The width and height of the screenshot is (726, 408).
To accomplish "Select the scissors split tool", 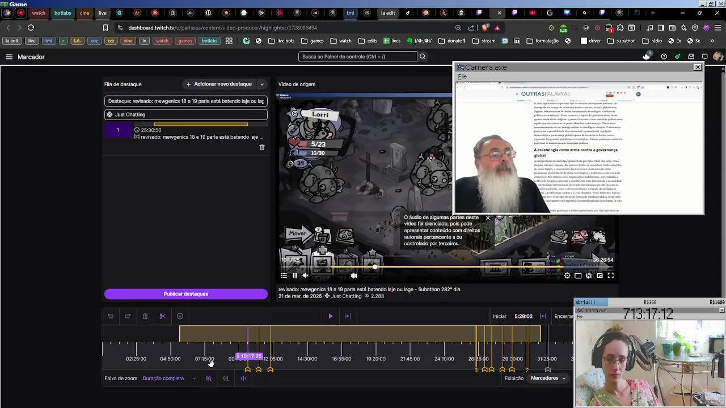I will click(x=162, y=316).
